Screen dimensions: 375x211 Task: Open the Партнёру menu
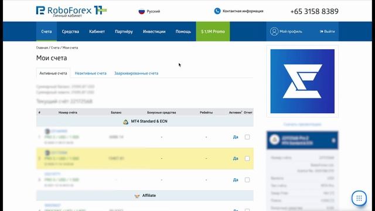pyautogui.click(x=124, y=31)
